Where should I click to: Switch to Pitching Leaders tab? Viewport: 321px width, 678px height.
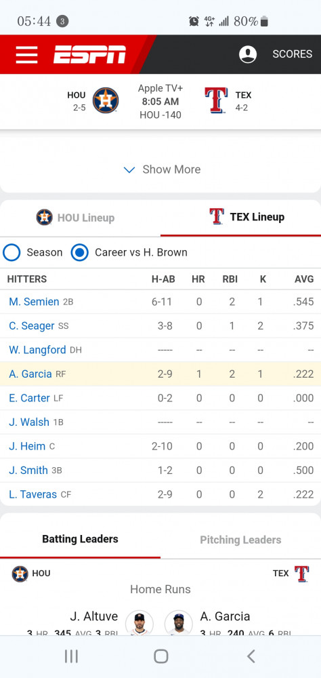click(x=240, y=540)
